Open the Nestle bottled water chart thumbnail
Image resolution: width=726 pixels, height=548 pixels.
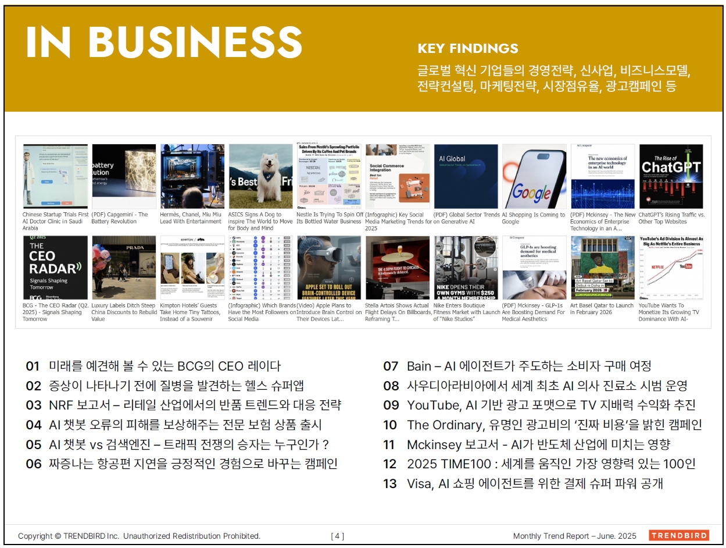click(x=329, y=176)
